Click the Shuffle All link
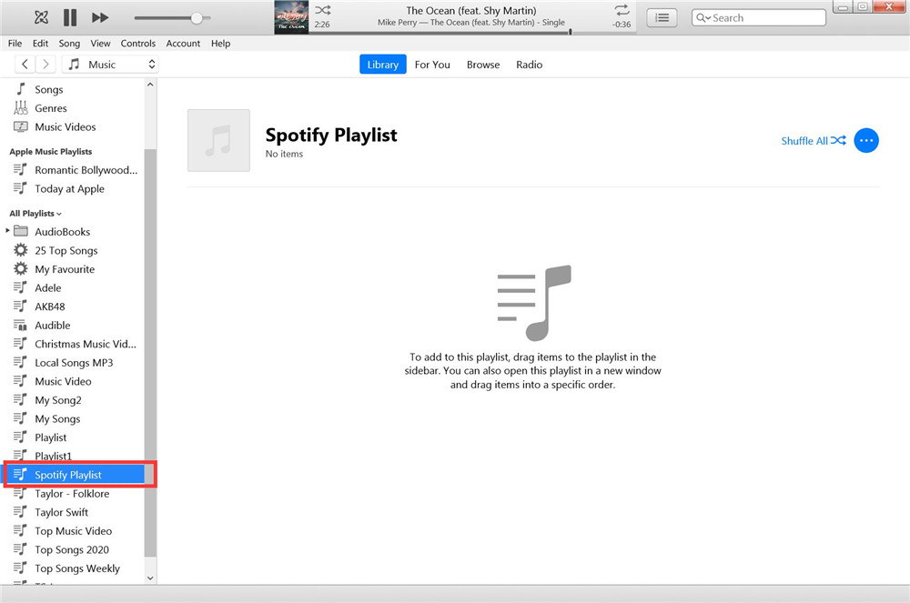This screenshot has height=603, width=910. [805, 140]
